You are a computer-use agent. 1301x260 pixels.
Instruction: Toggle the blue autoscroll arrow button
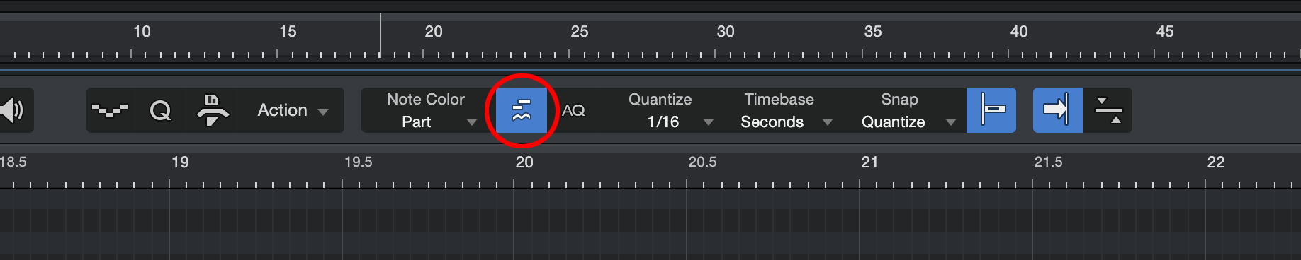coord(1057,110)
